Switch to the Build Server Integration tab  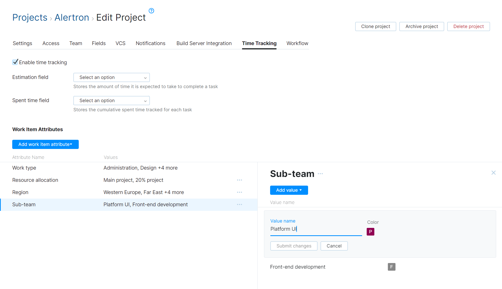pyautogui.click(x=204, y=43)
